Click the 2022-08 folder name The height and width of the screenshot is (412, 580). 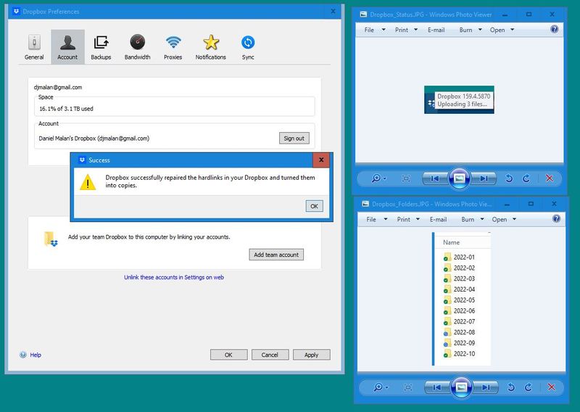pyautogui.click(x=464, y=332)
